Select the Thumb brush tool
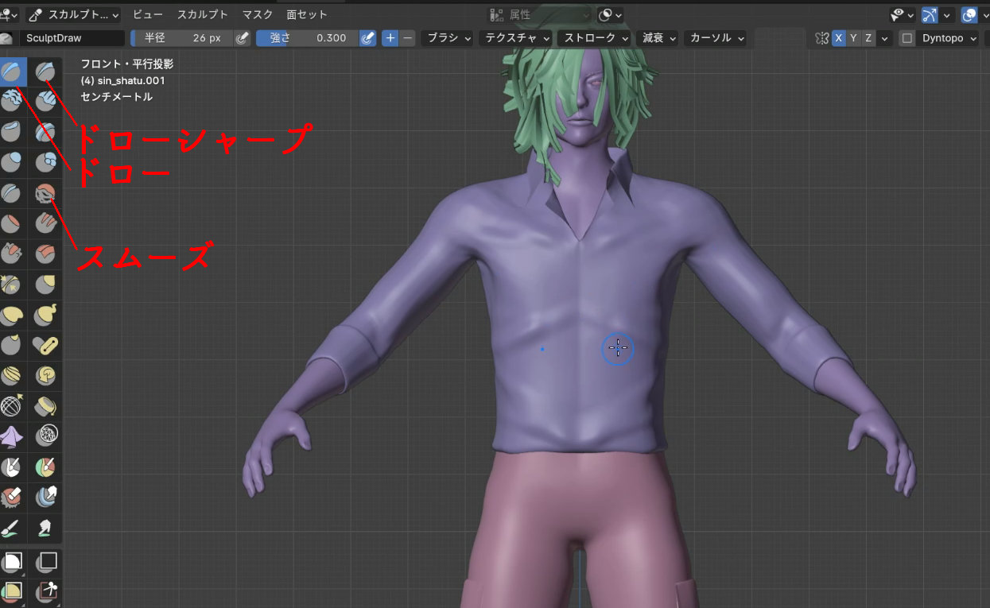Viewport: 990px width, 608px height. [12, 345]
